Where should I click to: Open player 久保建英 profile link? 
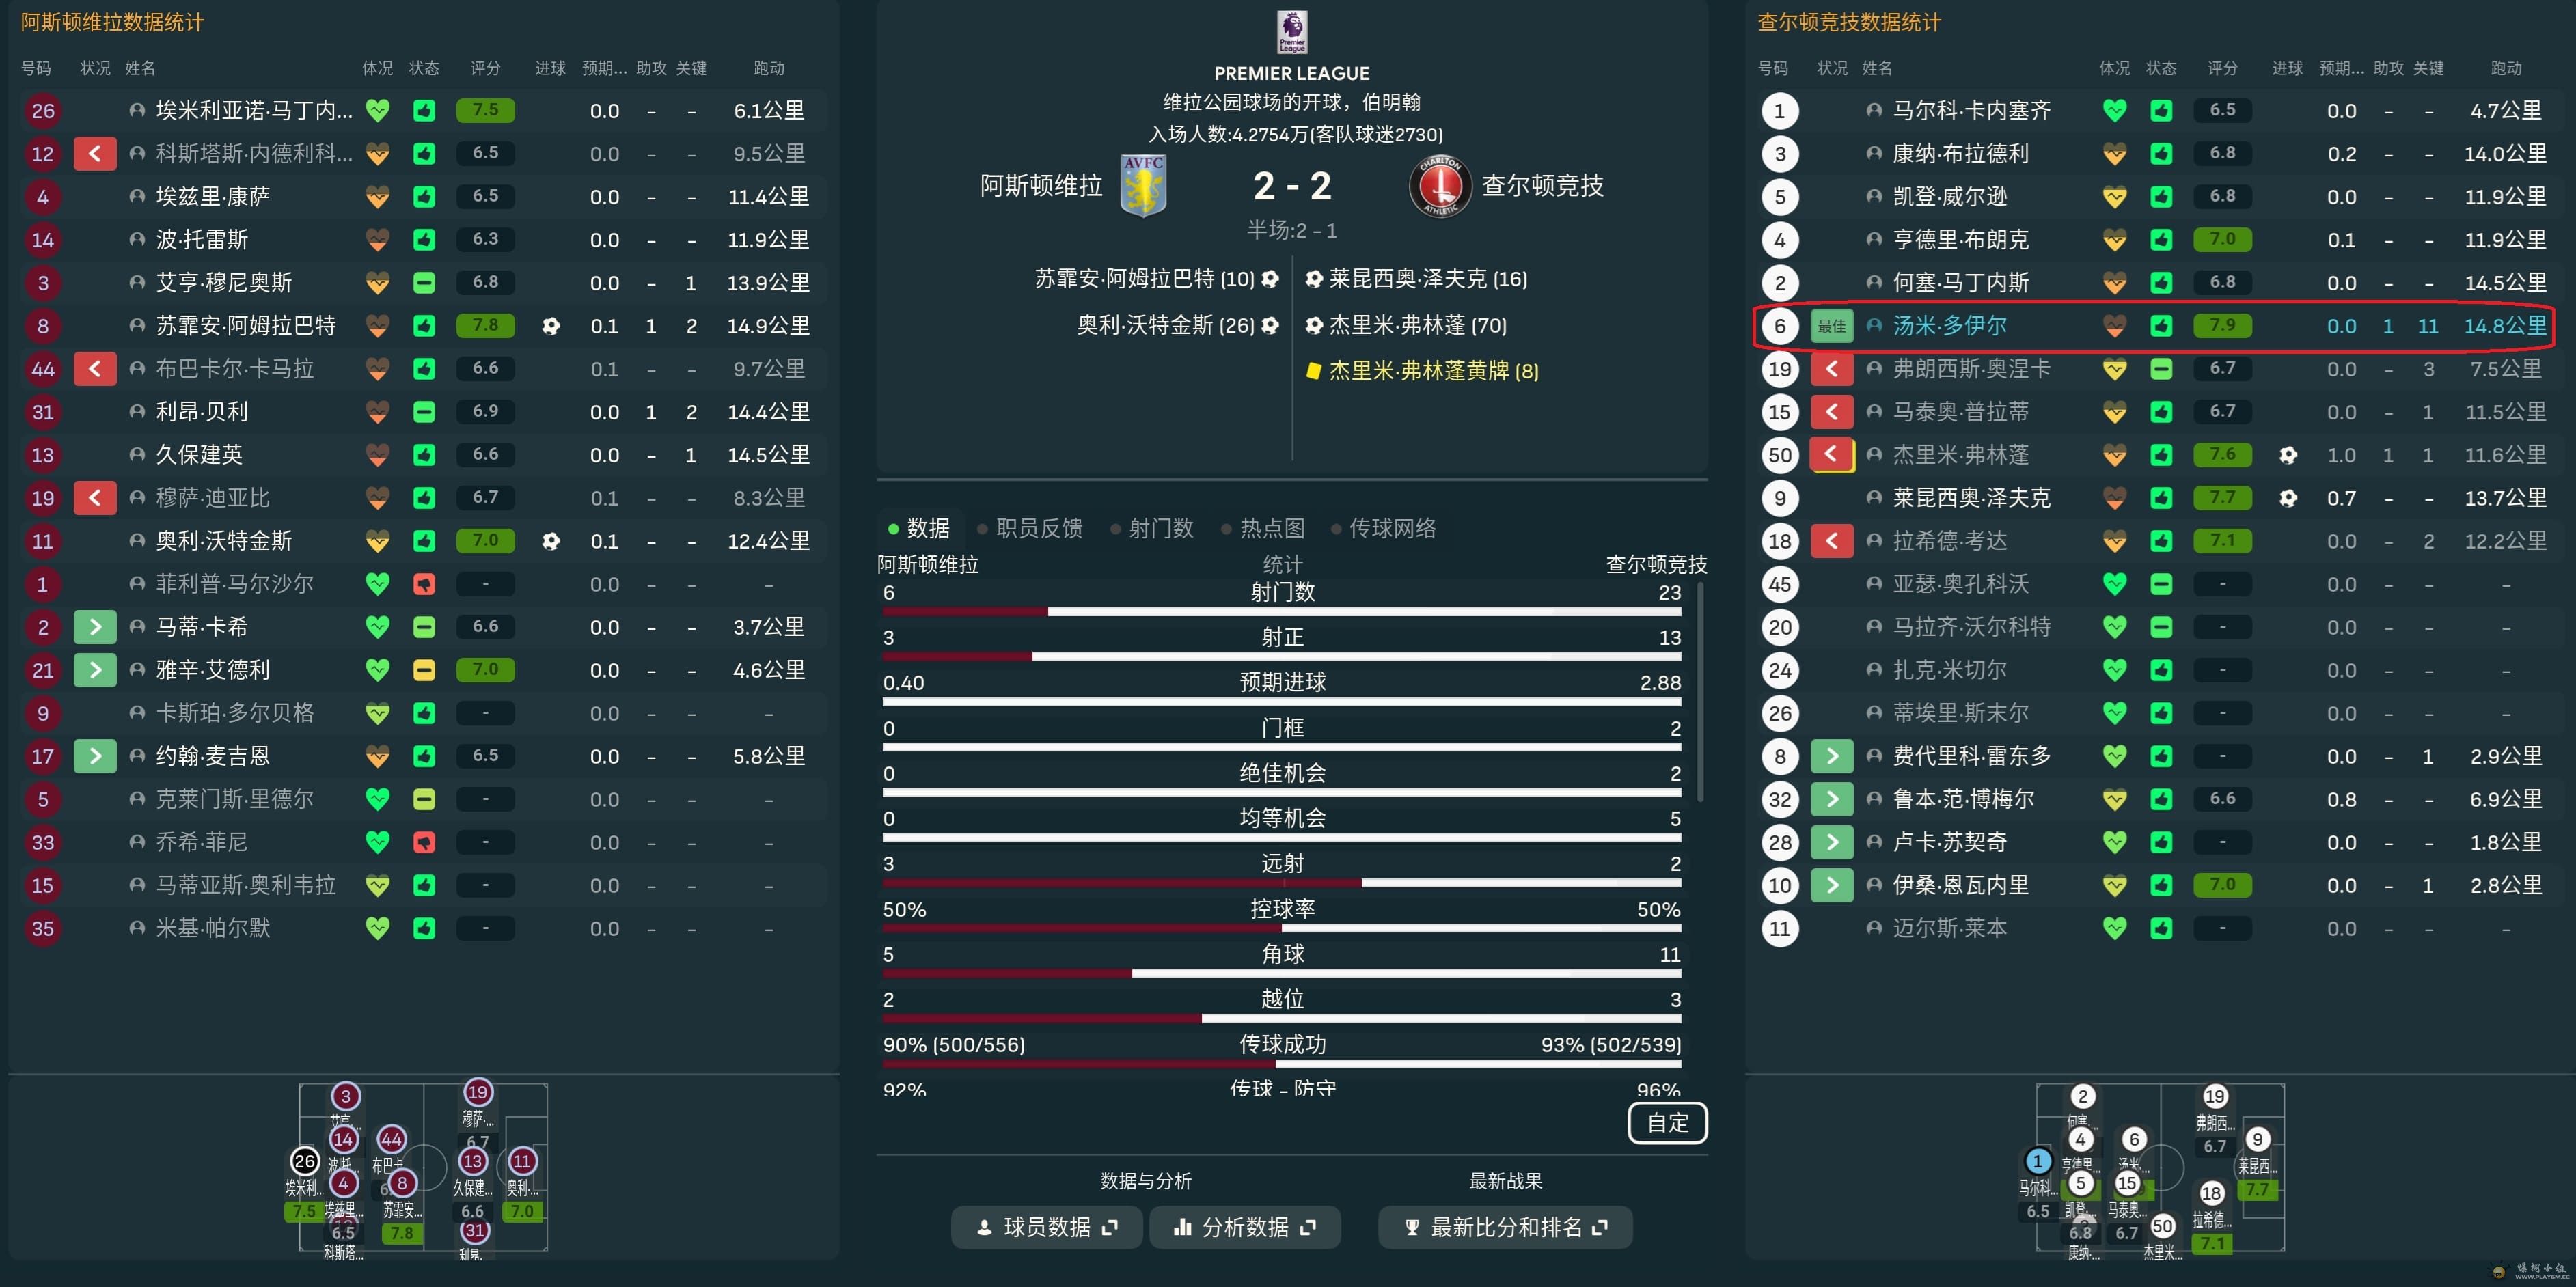point(199,455)
